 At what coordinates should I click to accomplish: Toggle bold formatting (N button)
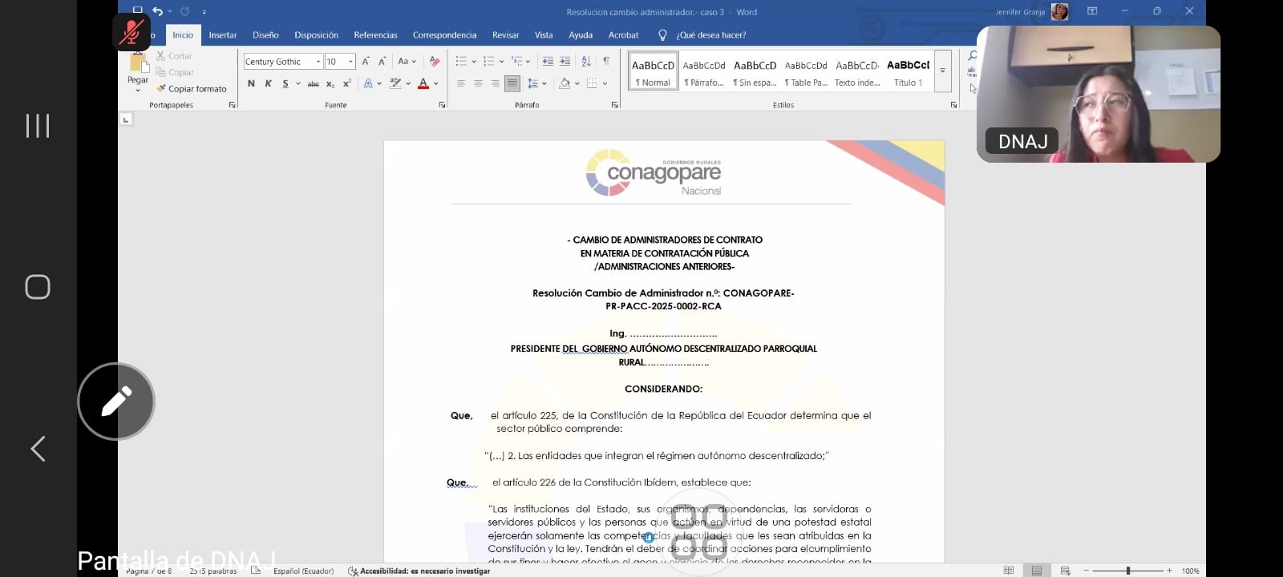[x=251, y=83]
